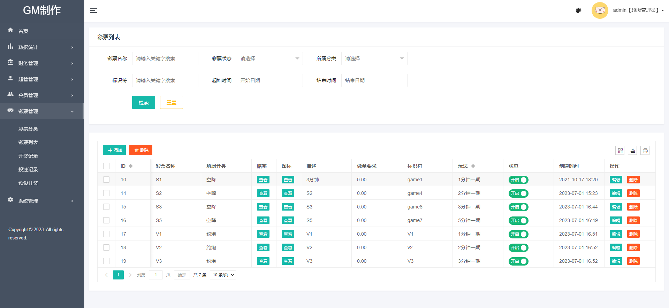Open the theme palette icon
Image resolution: width=669 pixels, height=308 pixels.
[578, 10]
